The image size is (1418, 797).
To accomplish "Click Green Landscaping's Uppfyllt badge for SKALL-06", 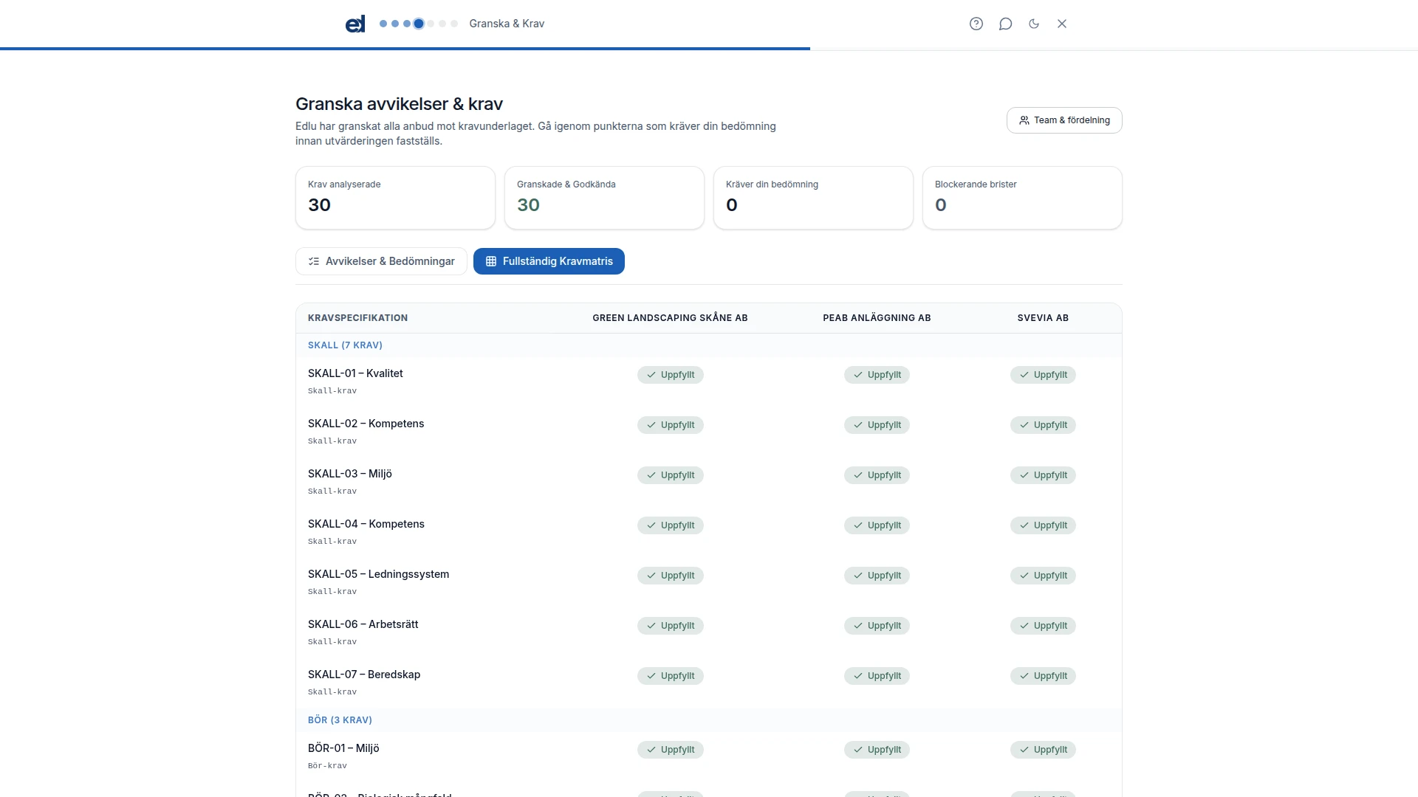I will [671, 626].
